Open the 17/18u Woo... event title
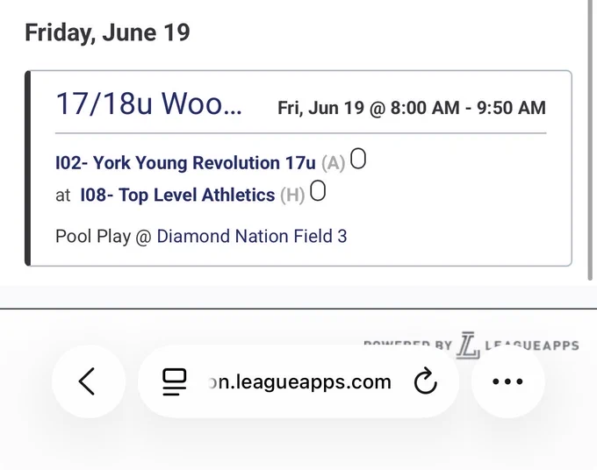The height and width of the screenshot is (470, 597). coord(149,103)
